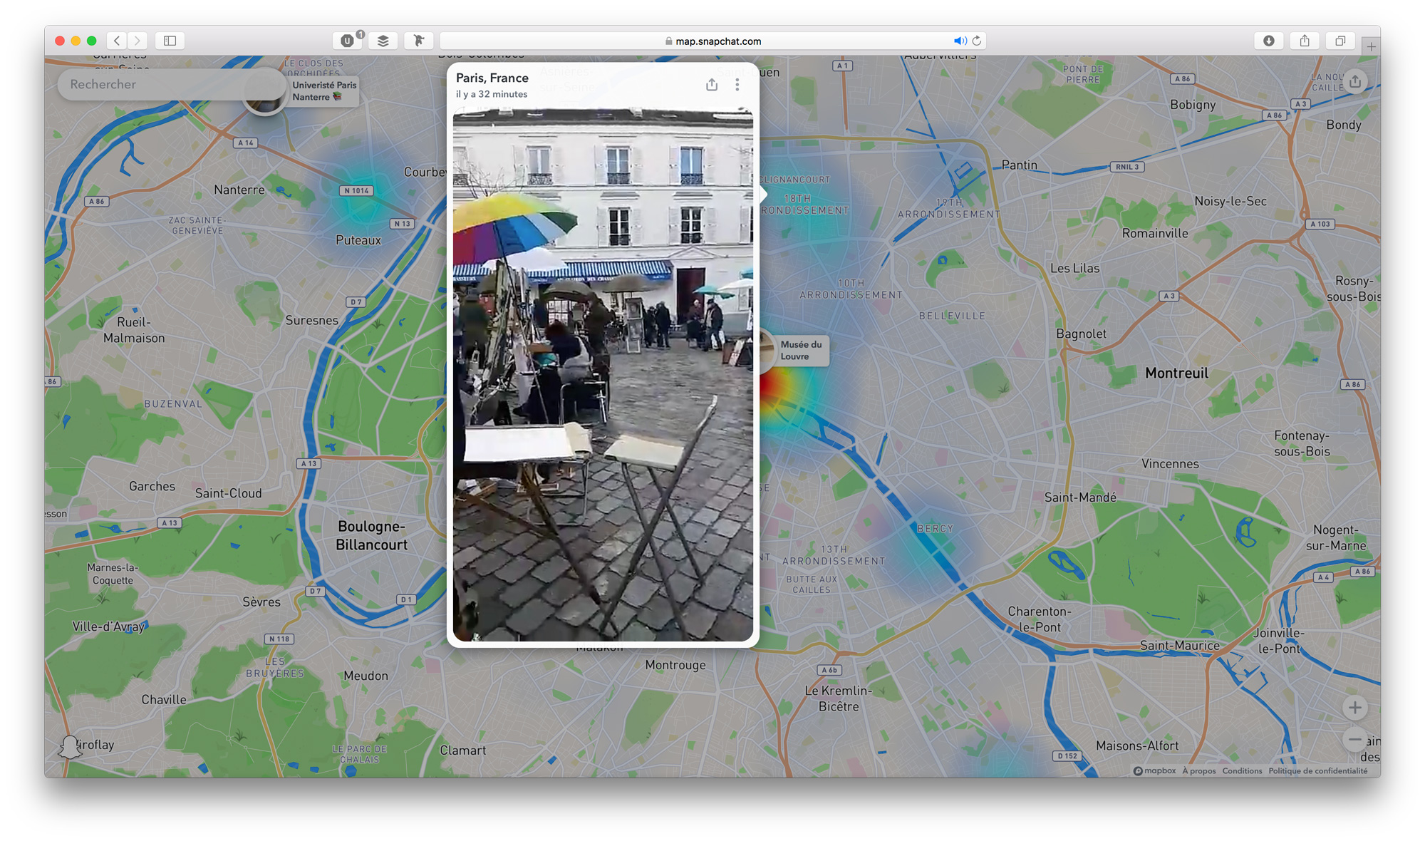Image resolution: width=1425 pixels, height=841 pixels.
Task: Mute the story audio with the speaker icon
Action: (960, 41)
